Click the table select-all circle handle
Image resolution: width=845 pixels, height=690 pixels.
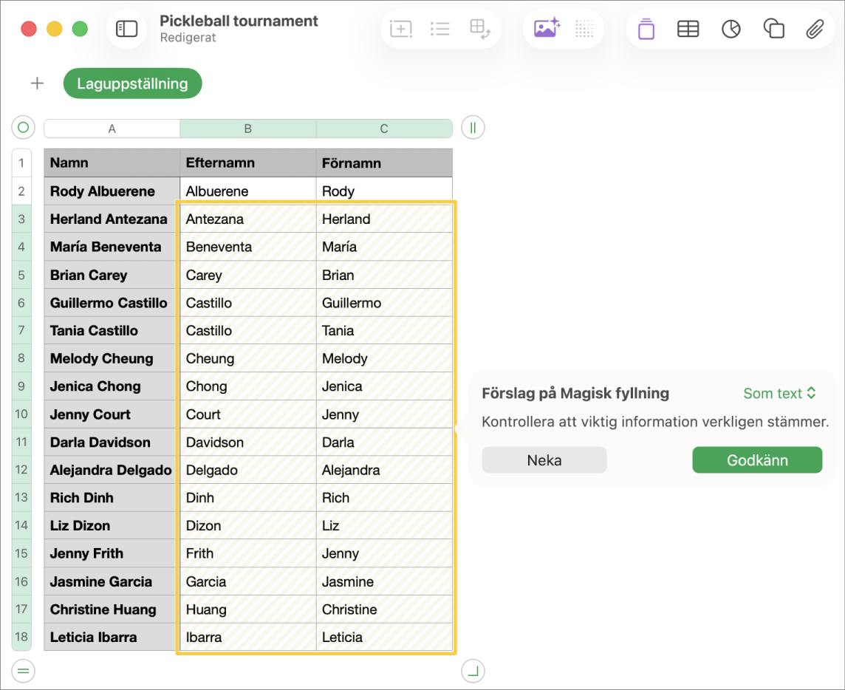click(x=23, y=128)
